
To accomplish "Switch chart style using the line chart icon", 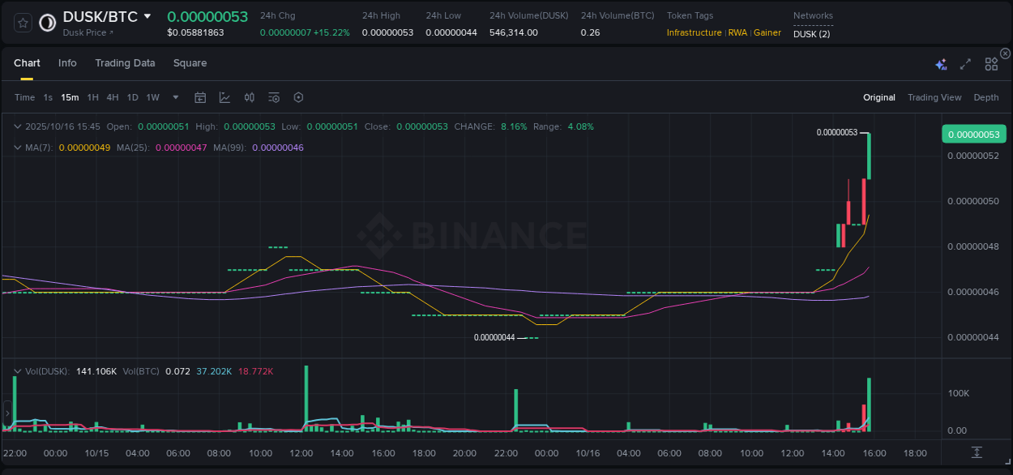I will (224, 97).
